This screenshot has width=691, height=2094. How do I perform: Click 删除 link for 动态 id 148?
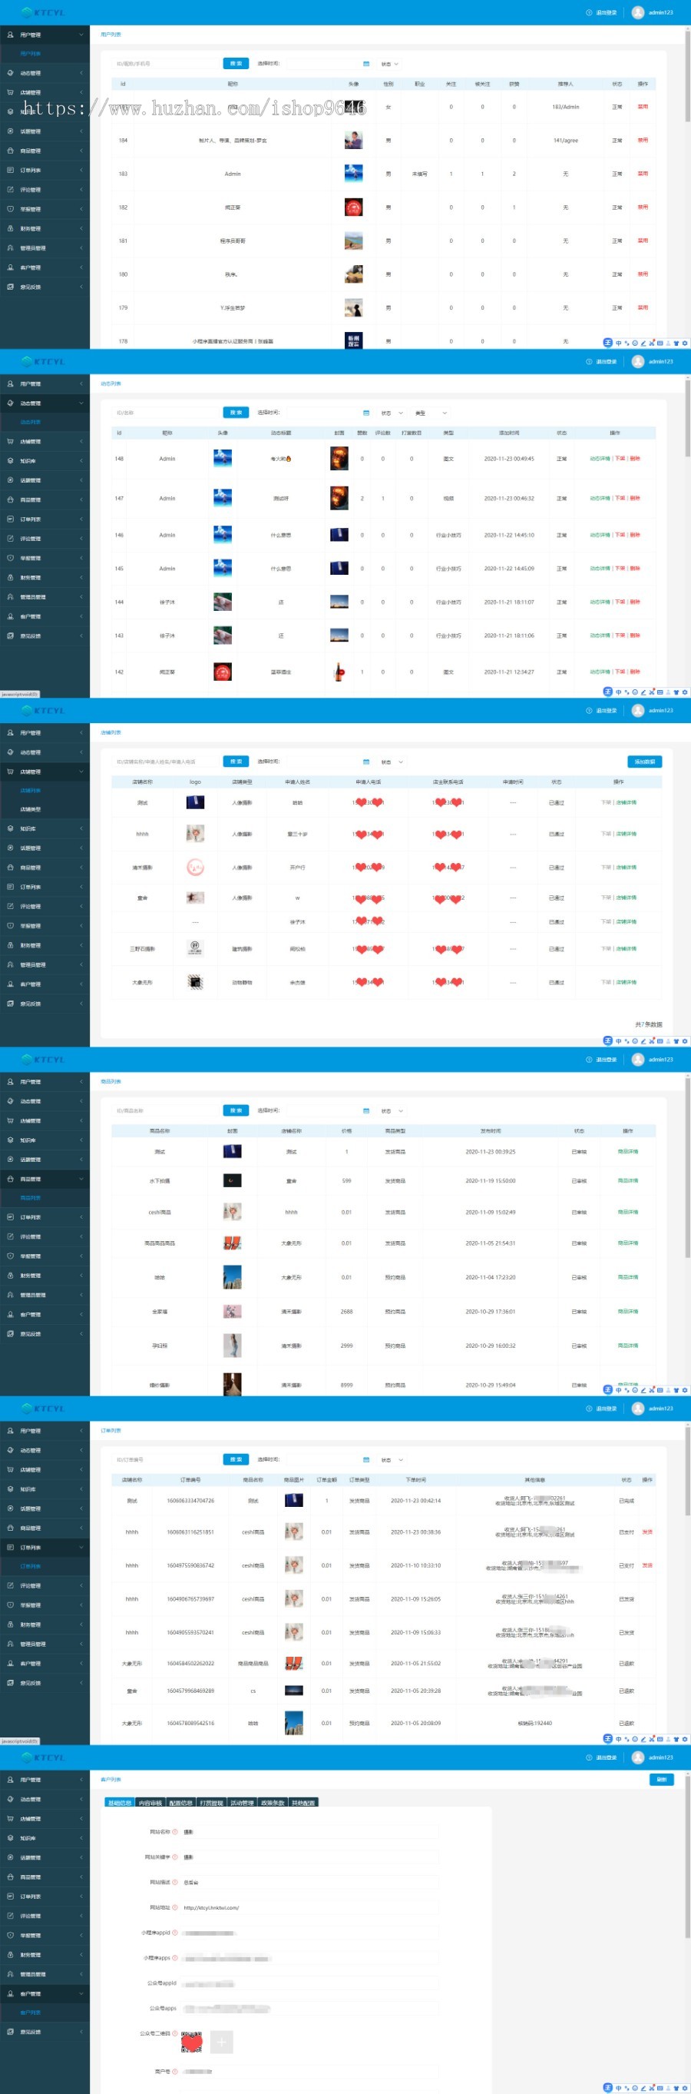point(635,459)
